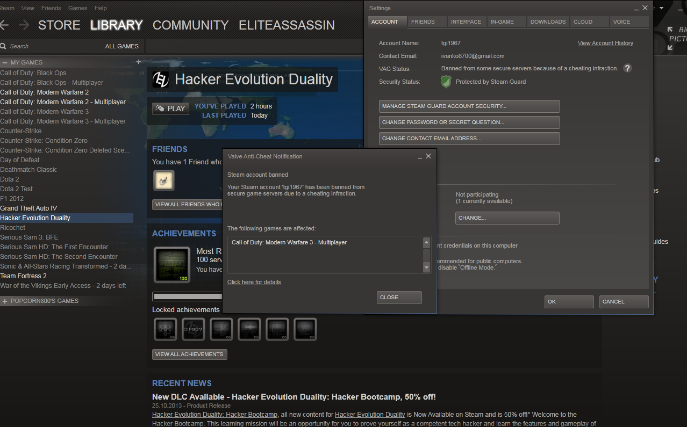The width and height of the screenshot is (687, 427).
Task: Click the search magnifier icon
Action: tap(3, 46)
